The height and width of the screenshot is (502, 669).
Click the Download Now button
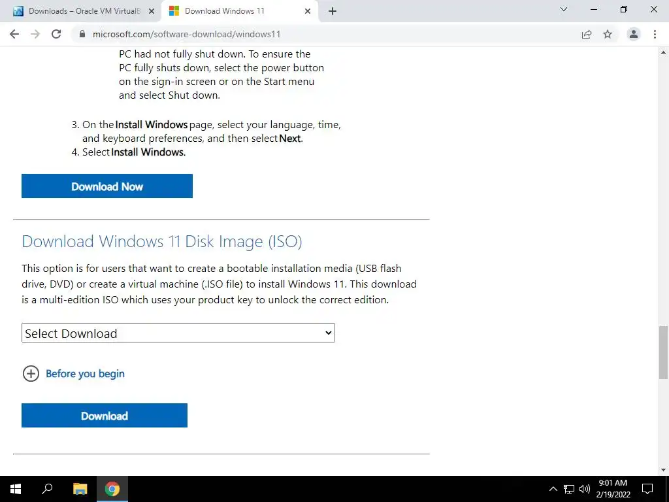point(107,186)
